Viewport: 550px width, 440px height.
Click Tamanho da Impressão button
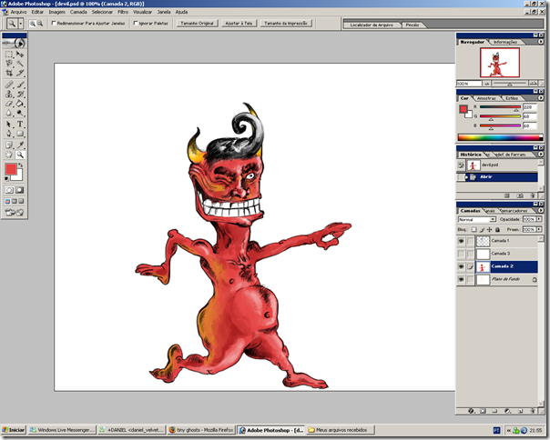[x=286, y=23]
